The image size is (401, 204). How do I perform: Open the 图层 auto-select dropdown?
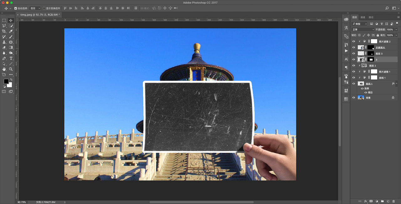pos(35,8)
